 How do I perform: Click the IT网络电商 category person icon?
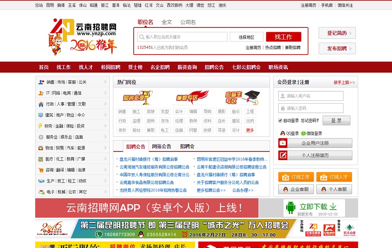[41, 93]
